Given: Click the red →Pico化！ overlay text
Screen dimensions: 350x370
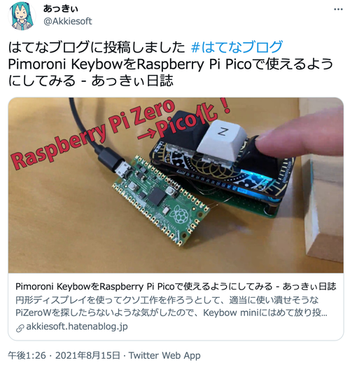Looking at the screenshot, I should (x=184, y=121).
